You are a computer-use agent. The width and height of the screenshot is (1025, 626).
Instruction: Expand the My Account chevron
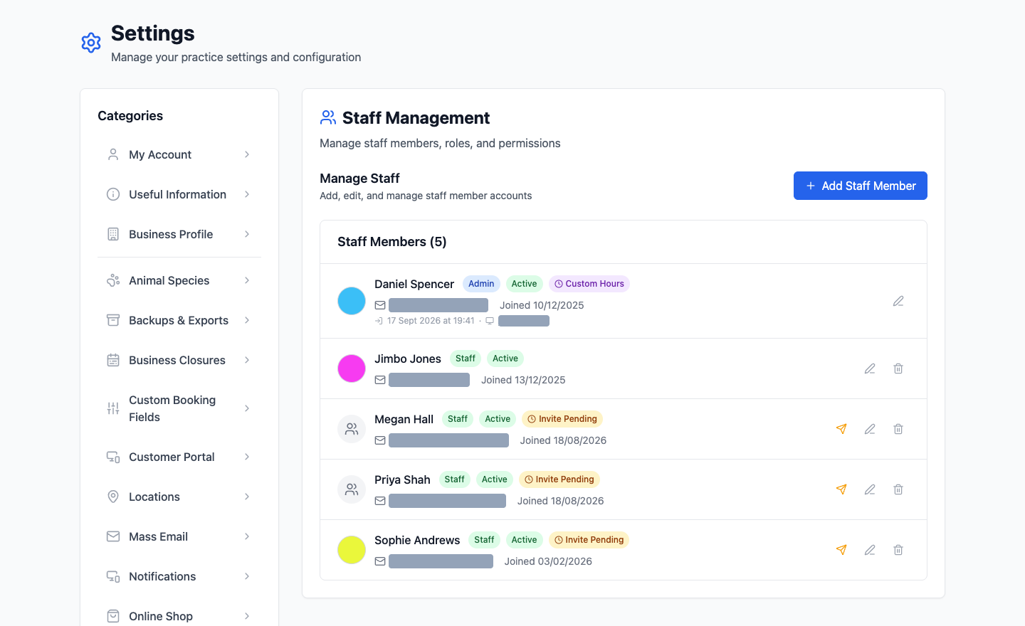click(x=247, y=154)
